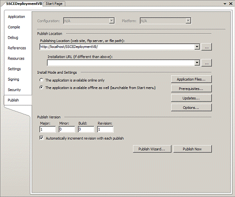Open the Start Page document tab

point(54,3)
